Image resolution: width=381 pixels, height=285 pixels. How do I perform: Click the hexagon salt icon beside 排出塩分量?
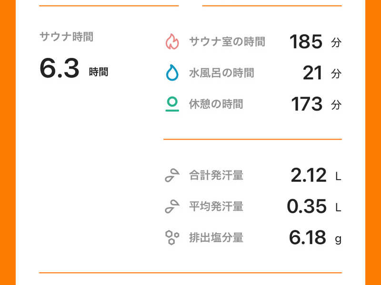(x=172, y=237)
